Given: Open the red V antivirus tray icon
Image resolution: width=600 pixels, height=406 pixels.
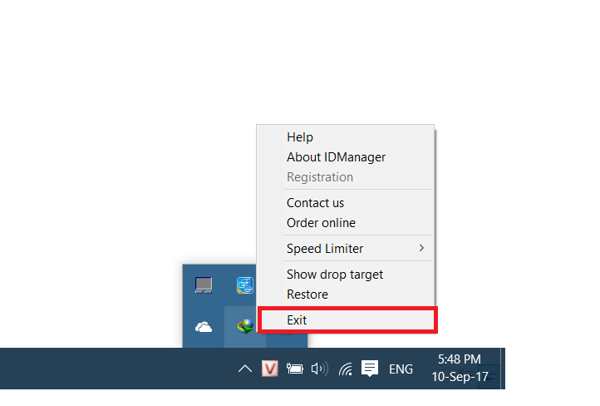Looking at the screenshot, I should pyautogui.click(x=269, y=369).
